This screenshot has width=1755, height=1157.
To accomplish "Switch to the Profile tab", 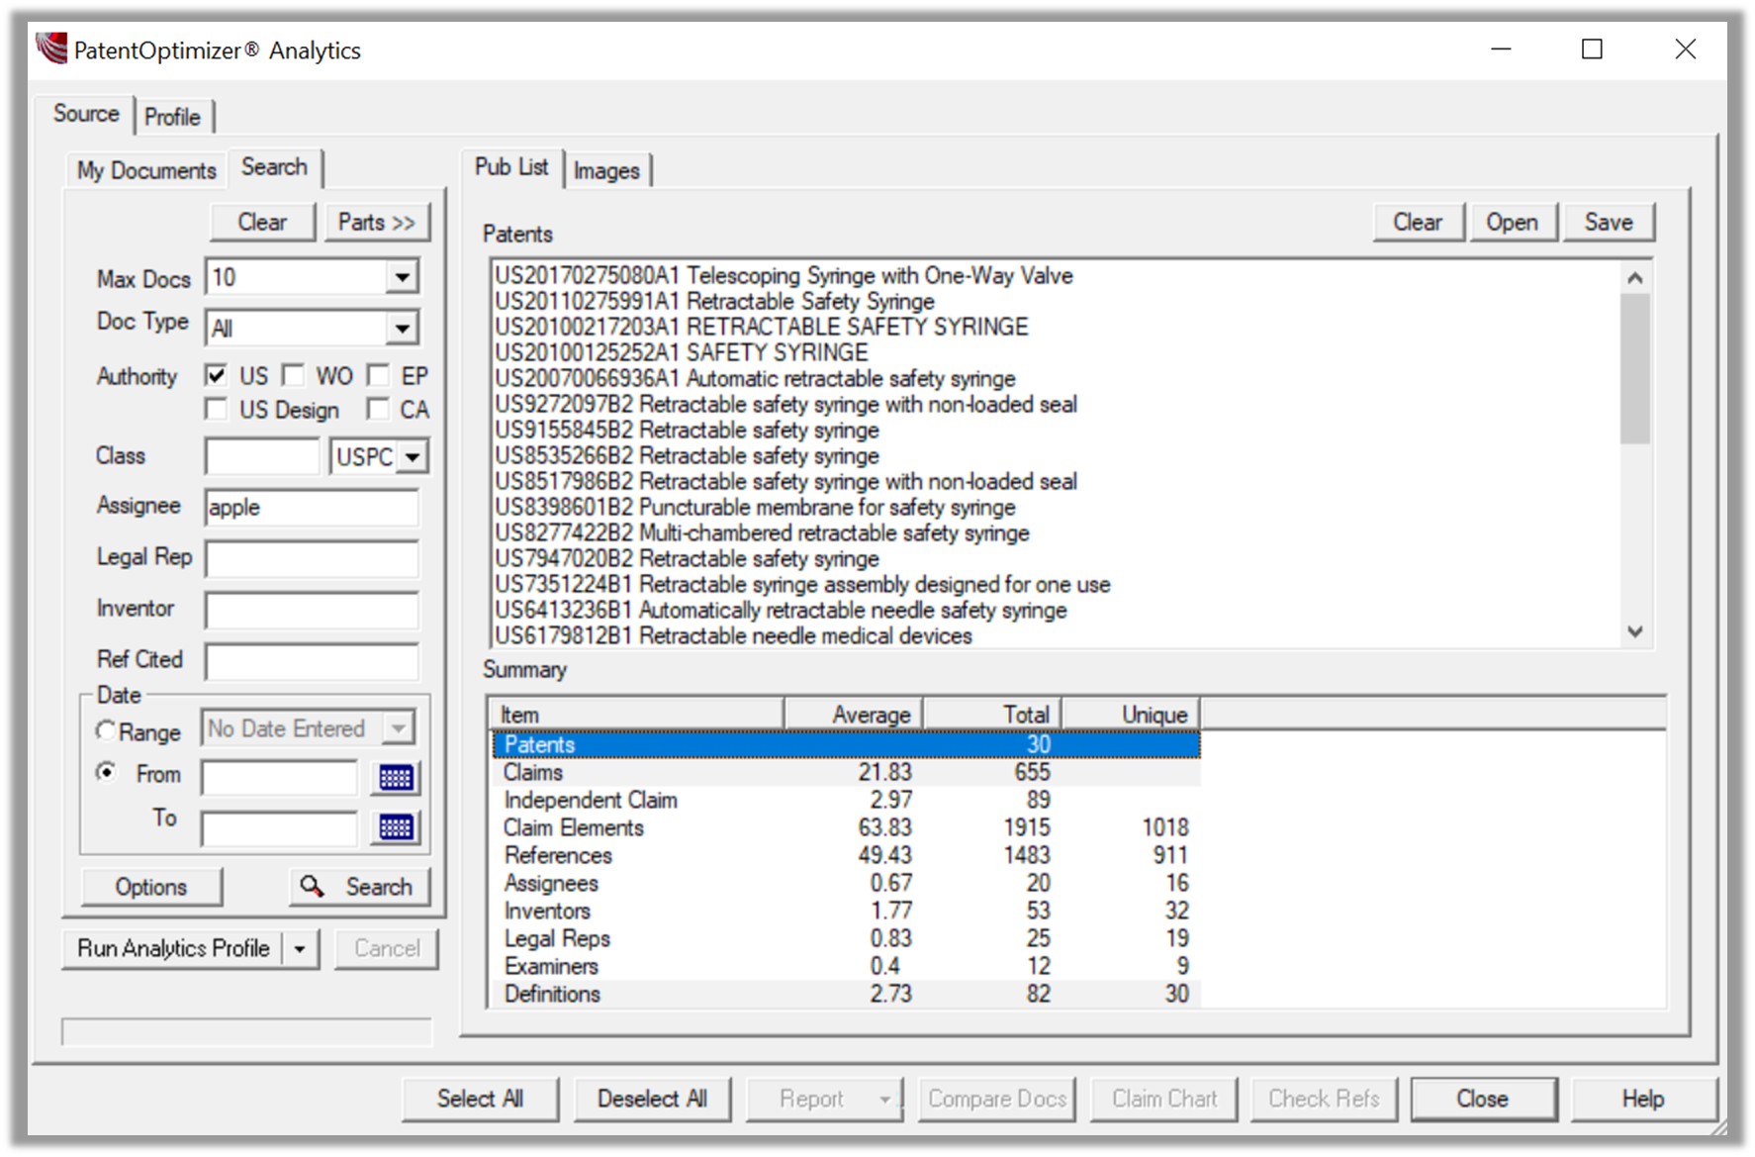I will (x=172, y=117).
